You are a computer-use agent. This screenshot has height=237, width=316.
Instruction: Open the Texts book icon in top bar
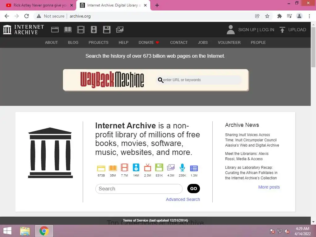(x=68, y=30)
